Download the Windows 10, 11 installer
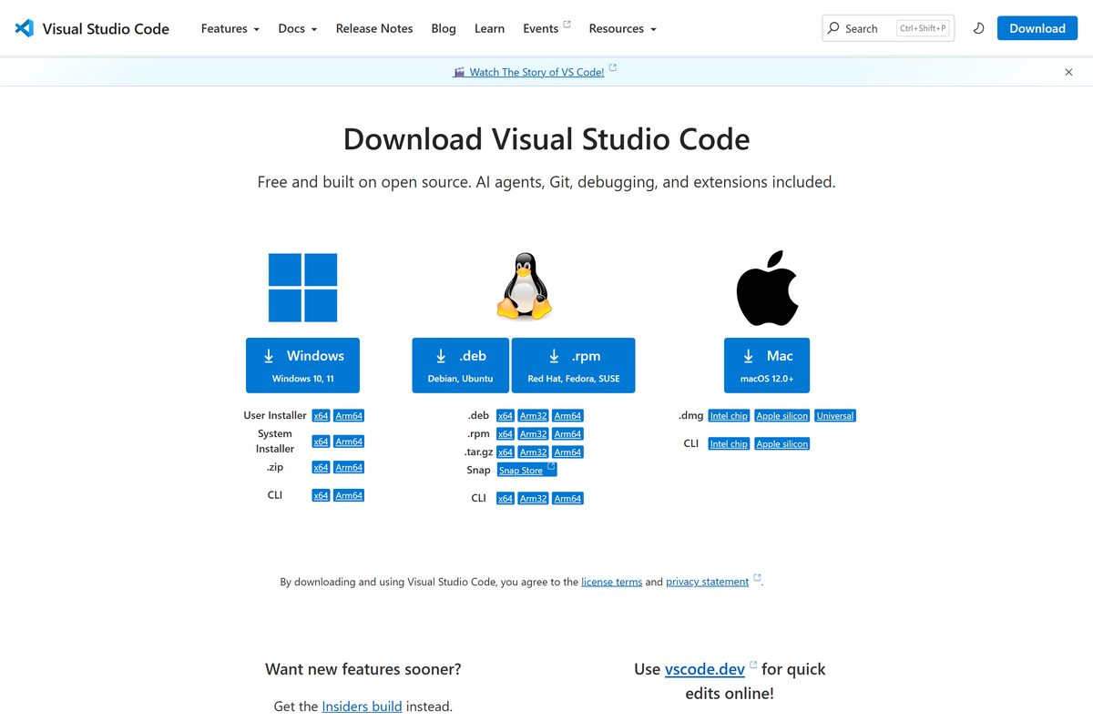 tap(302, 365)
